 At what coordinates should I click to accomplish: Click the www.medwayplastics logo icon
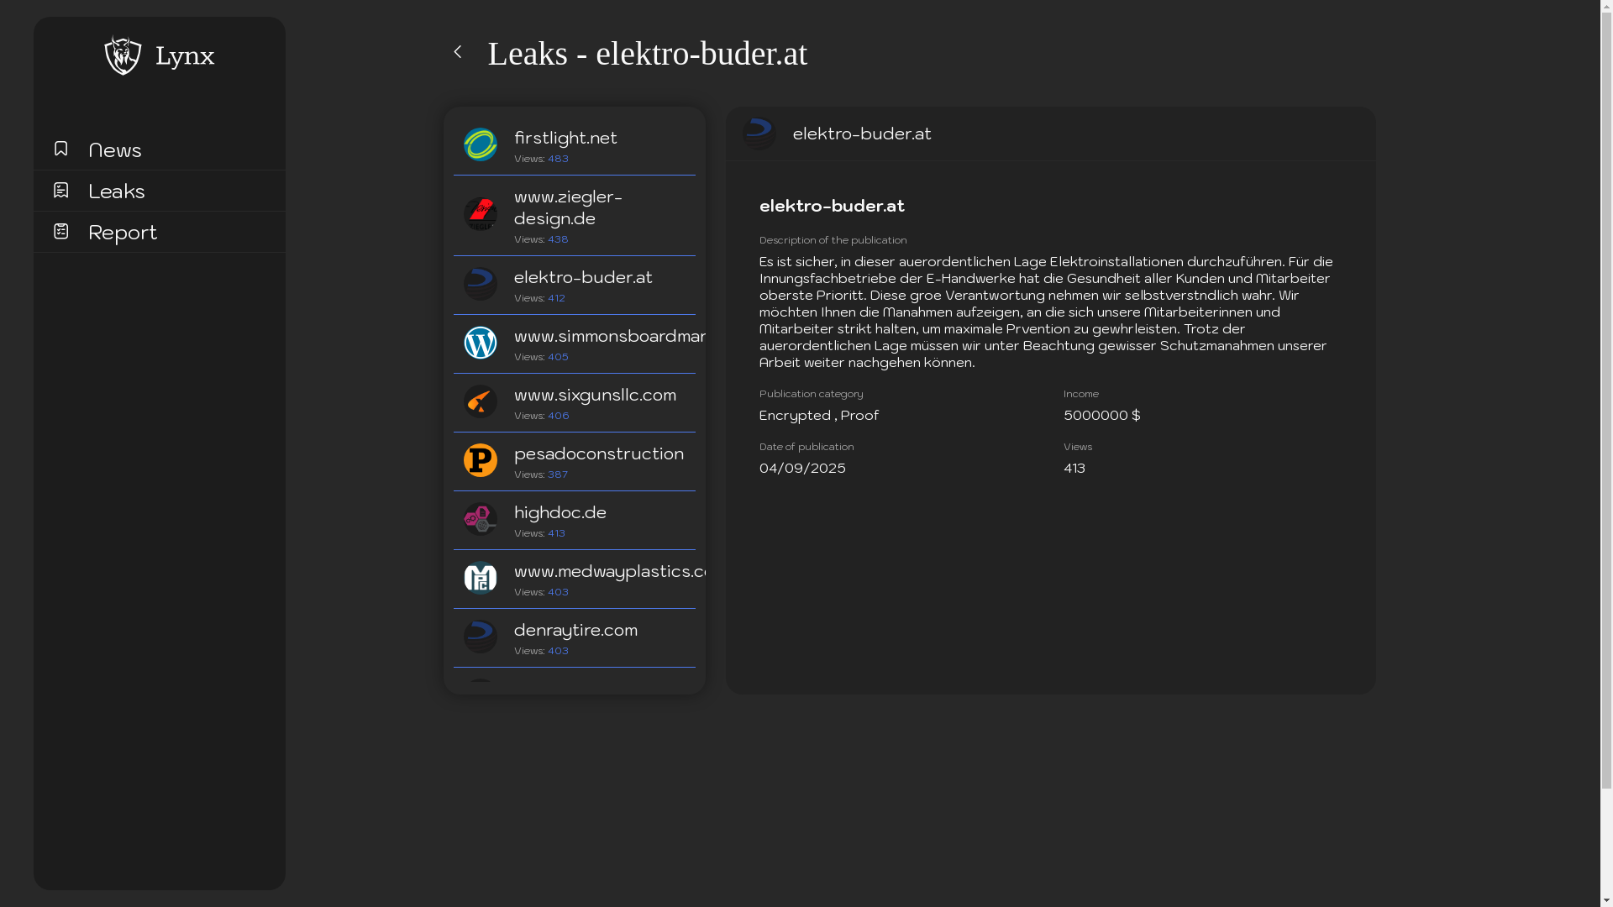[x=480, y=578]
